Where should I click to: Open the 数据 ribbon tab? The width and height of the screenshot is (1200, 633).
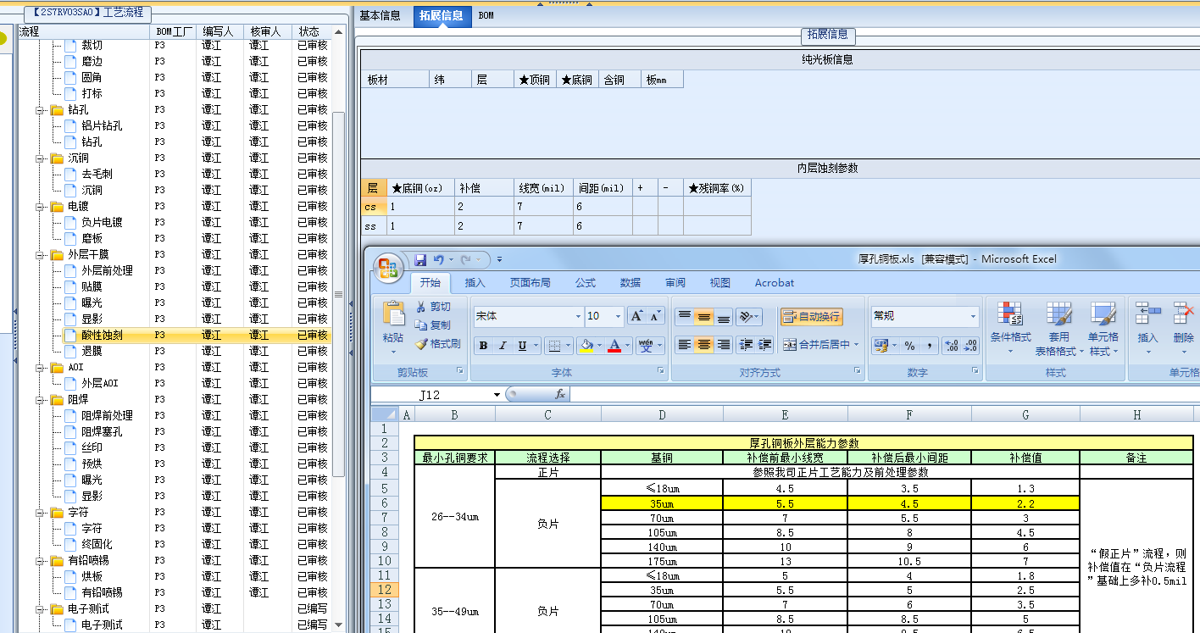point(631,283)
